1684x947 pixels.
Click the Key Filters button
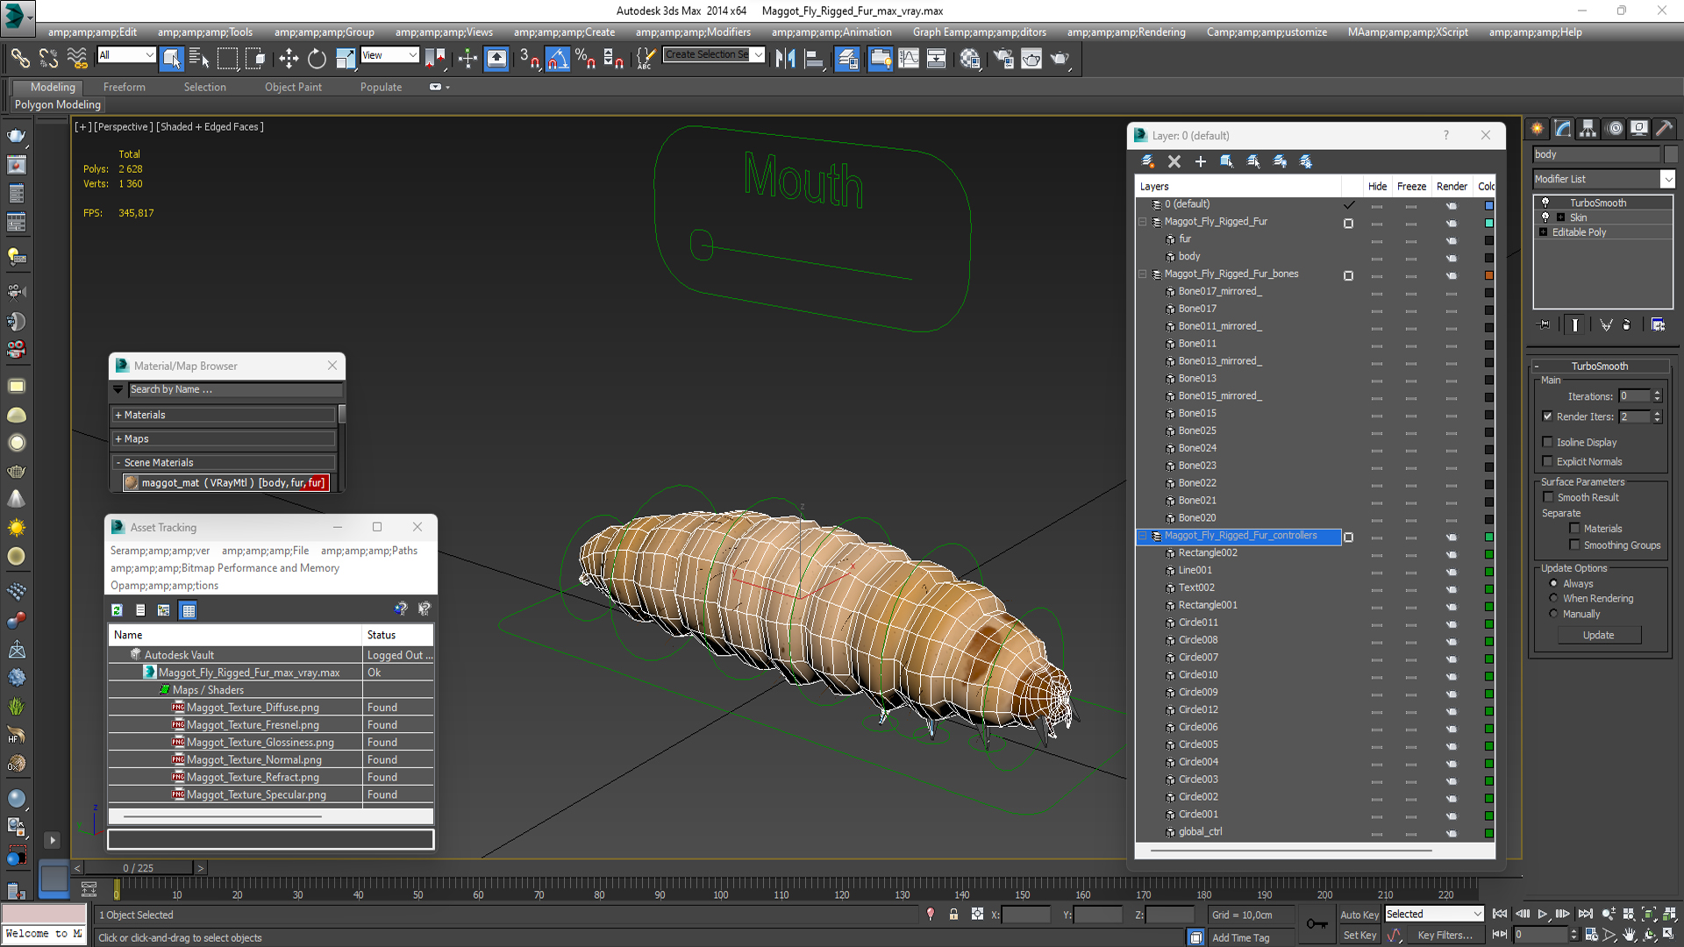(1445, 936)
